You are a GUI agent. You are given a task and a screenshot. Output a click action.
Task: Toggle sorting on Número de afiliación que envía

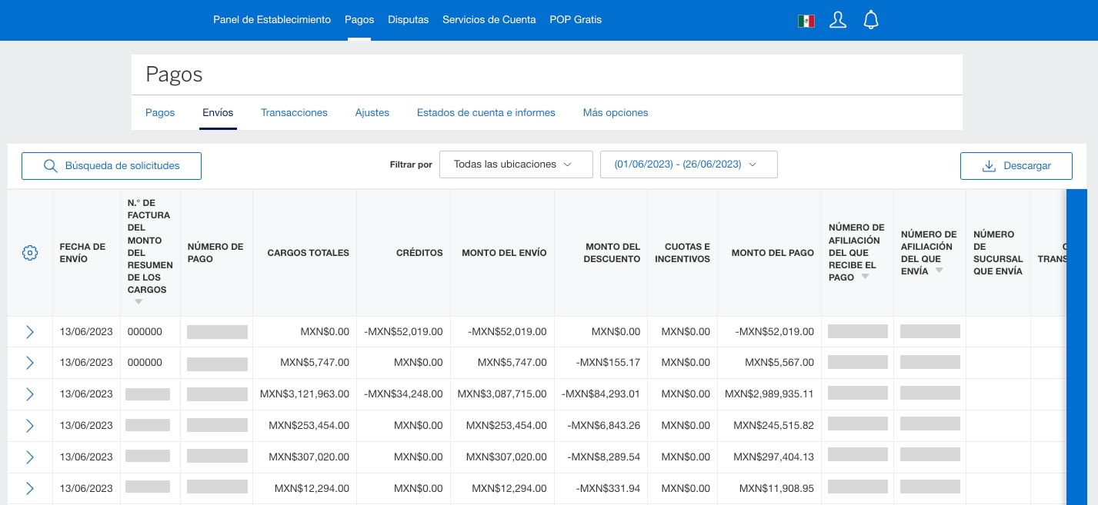pyautogui.click(x=938, y=271)
